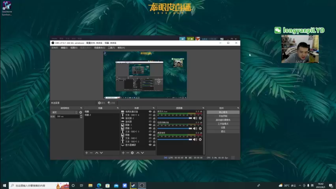Image resolution: width=336 pixels, height=189 pixels.
Task: Remove selected scene with minus icon
Action: tap(91, 153)
